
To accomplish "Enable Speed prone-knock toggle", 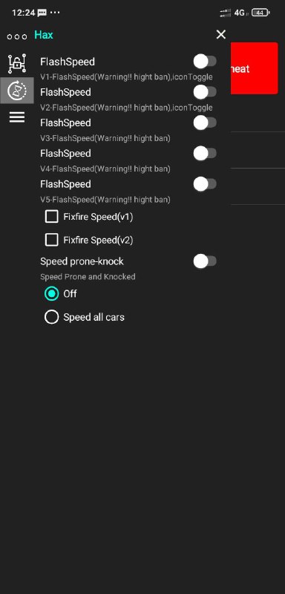I will 205,261.
